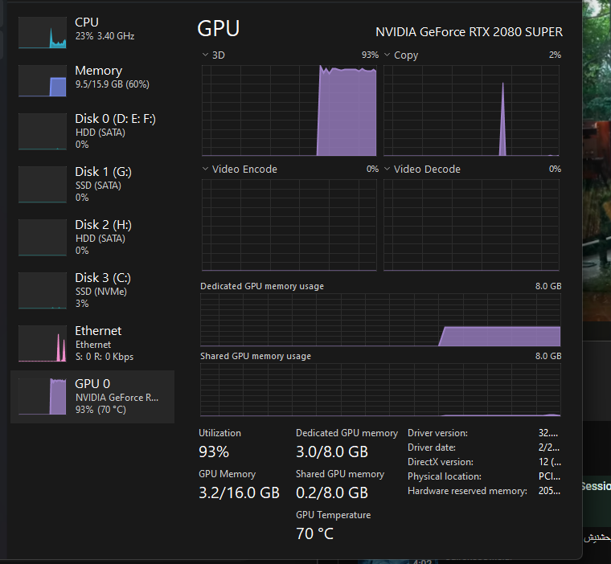The image size is (611, 564).
Task: Click the GPU 0 mini usage graph
Action: tap(43, 397)
